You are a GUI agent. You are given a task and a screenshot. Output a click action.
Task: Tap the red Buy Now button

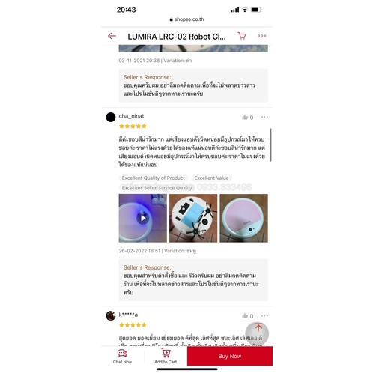pos(230,356)
